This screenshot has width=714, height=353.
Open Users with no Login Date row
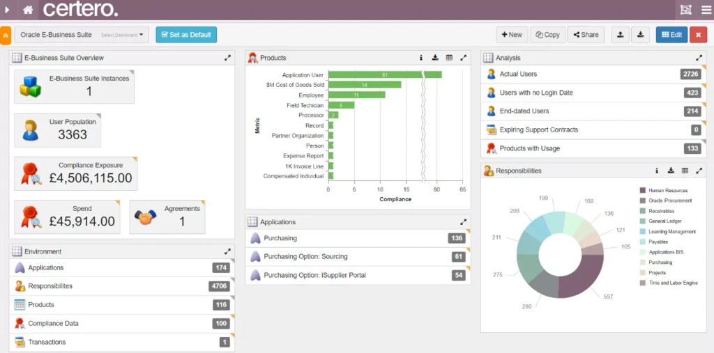[593, 93]
